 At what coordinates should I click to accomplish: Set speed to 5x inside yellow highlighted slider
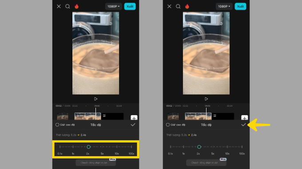click(102, 147)
